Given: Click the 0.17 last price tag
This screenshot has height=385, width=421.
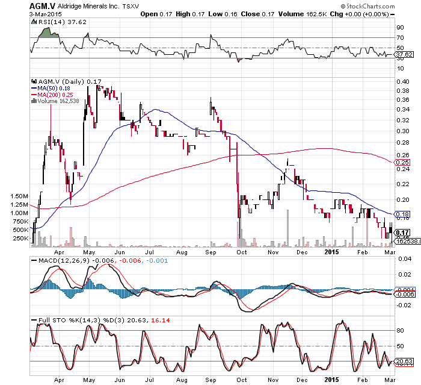Looking at the screenshot, I should [403, 233].
